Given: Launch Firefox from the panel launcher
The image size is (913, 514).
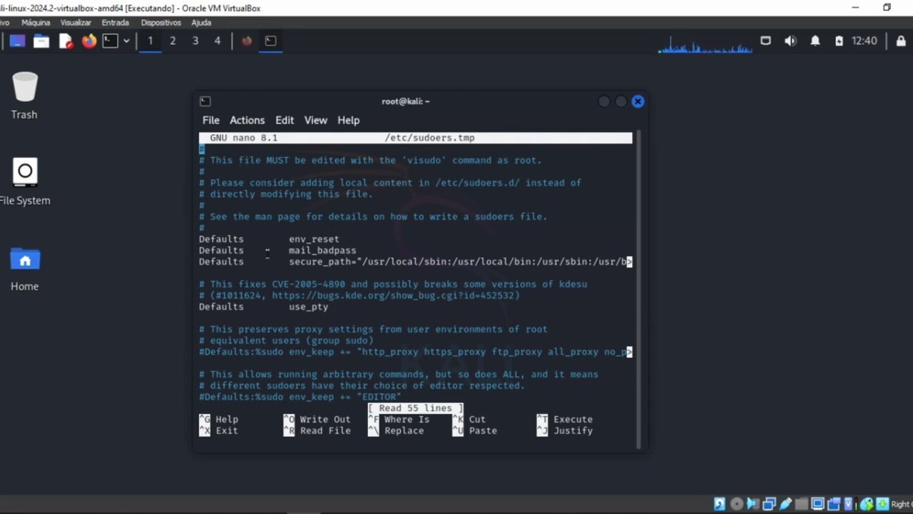Looking at the screenshot, I should click(x=88, y=41).
